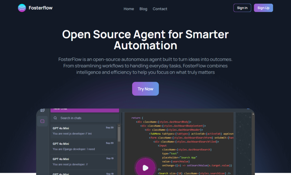The image size is (291, 175).
Task: Click the Fosterflow logo icon
Action: [22, 8]
